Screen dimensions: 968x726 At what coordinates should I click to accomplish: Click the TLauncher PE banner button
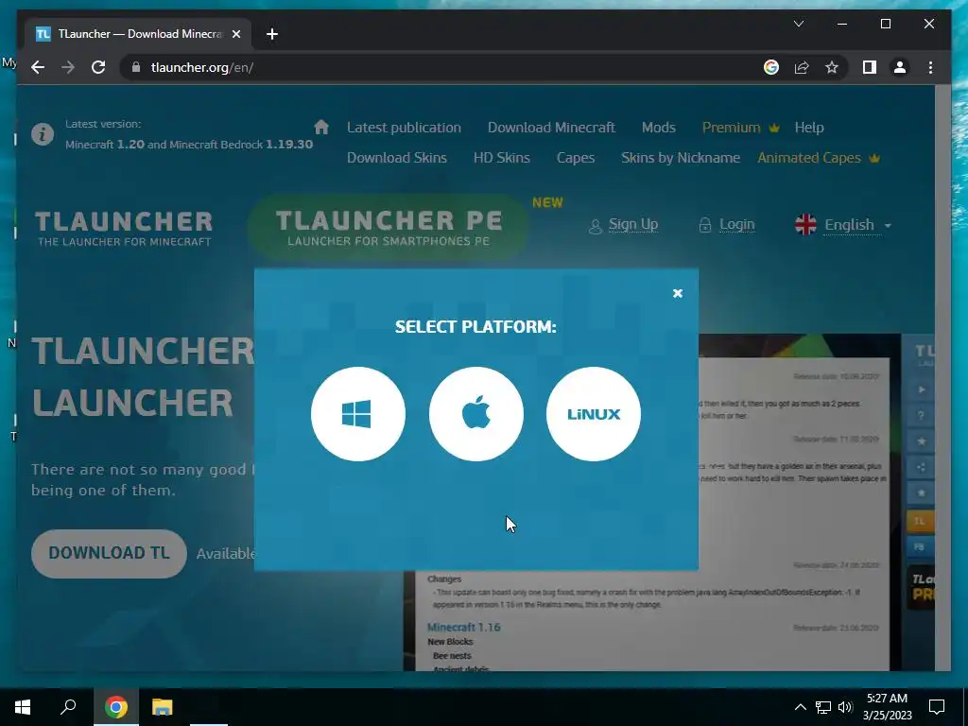(x=389, y=227)
